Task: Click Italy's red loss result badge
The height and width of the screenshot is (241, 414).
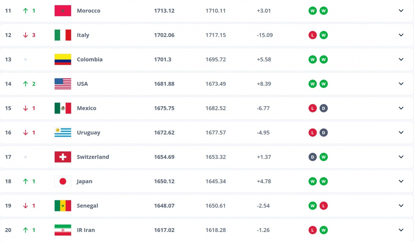Action: tap(312, 35)
